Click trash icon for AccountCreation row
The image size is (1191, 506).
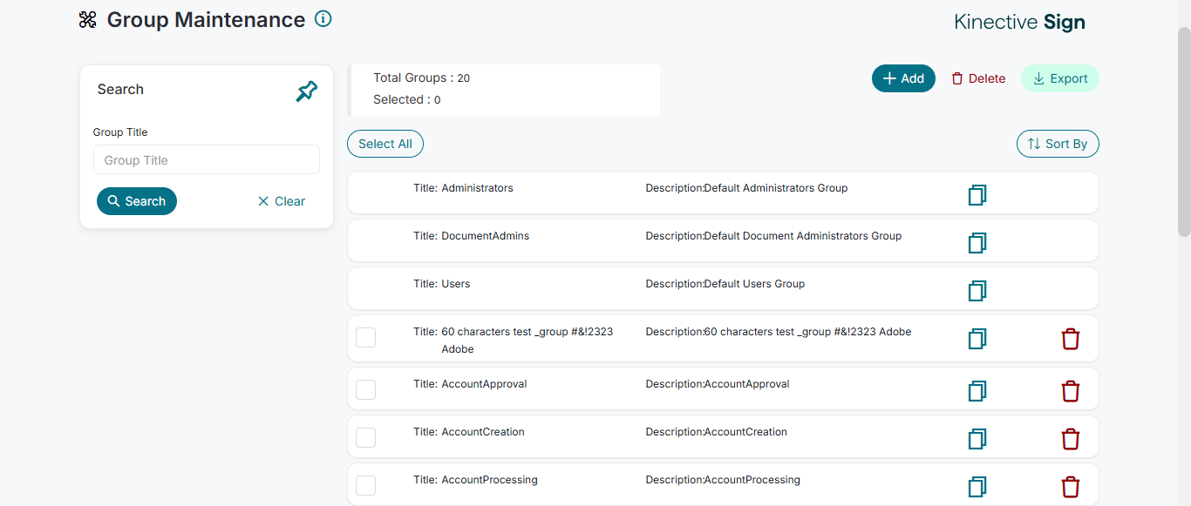[1071, 439]
